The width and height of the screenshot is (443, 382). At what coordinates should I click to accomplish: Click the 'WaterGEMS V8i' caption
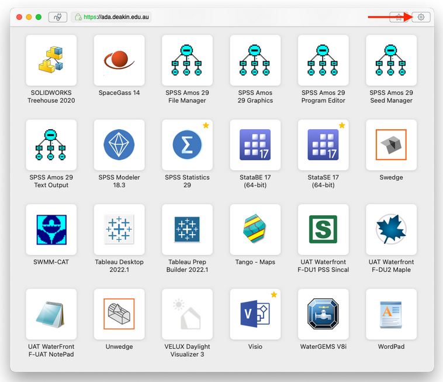pyautogui.click(x=323, y=346)
